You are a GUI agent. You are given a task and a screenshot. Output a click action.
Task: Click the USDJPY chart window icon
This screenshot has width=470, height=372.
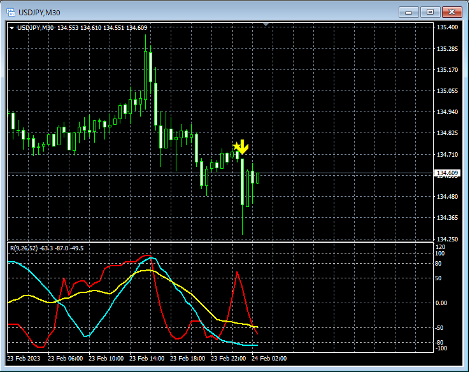coord(11,12)
